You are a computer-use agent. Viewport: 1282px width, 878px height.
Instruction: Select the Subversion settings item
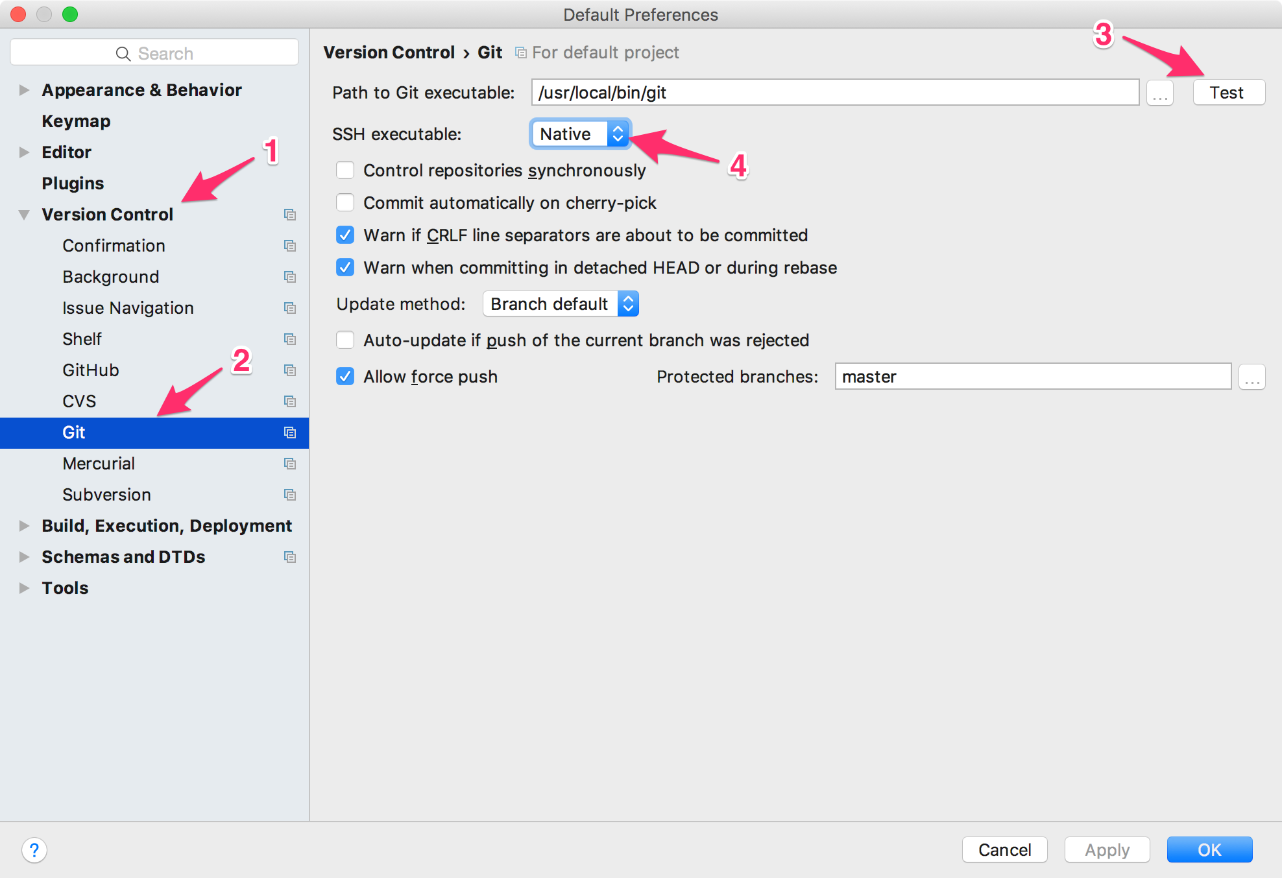tap(106, 495)
